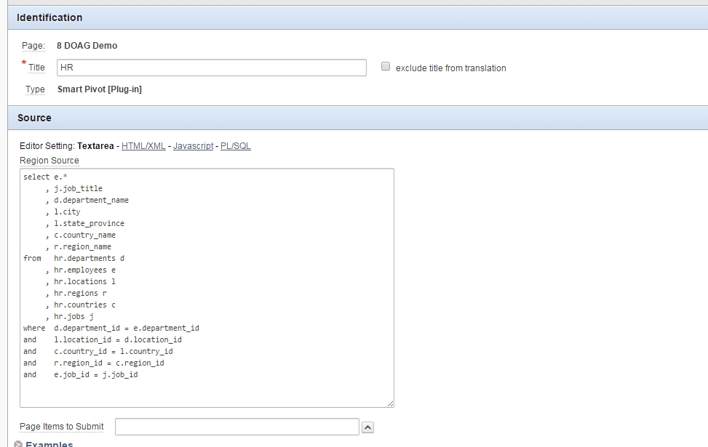Image resolution: width=708 pixels, height=447 pixels.
Task: Click the Title input field containing HR
Action: point(211,68)
